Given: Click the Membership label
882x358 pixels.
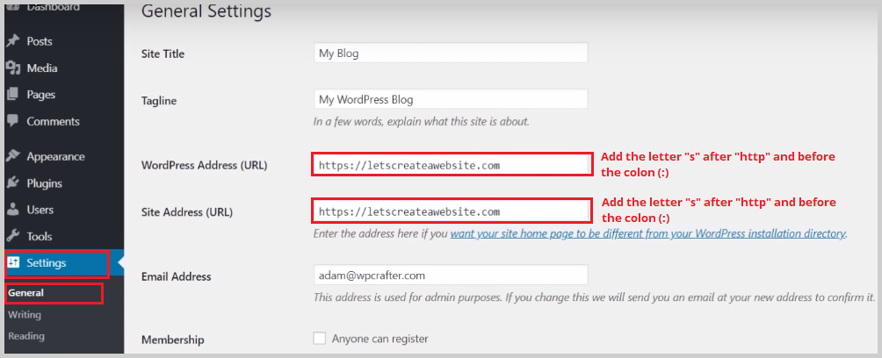Looking at the screenshot, I should point(173,340).
